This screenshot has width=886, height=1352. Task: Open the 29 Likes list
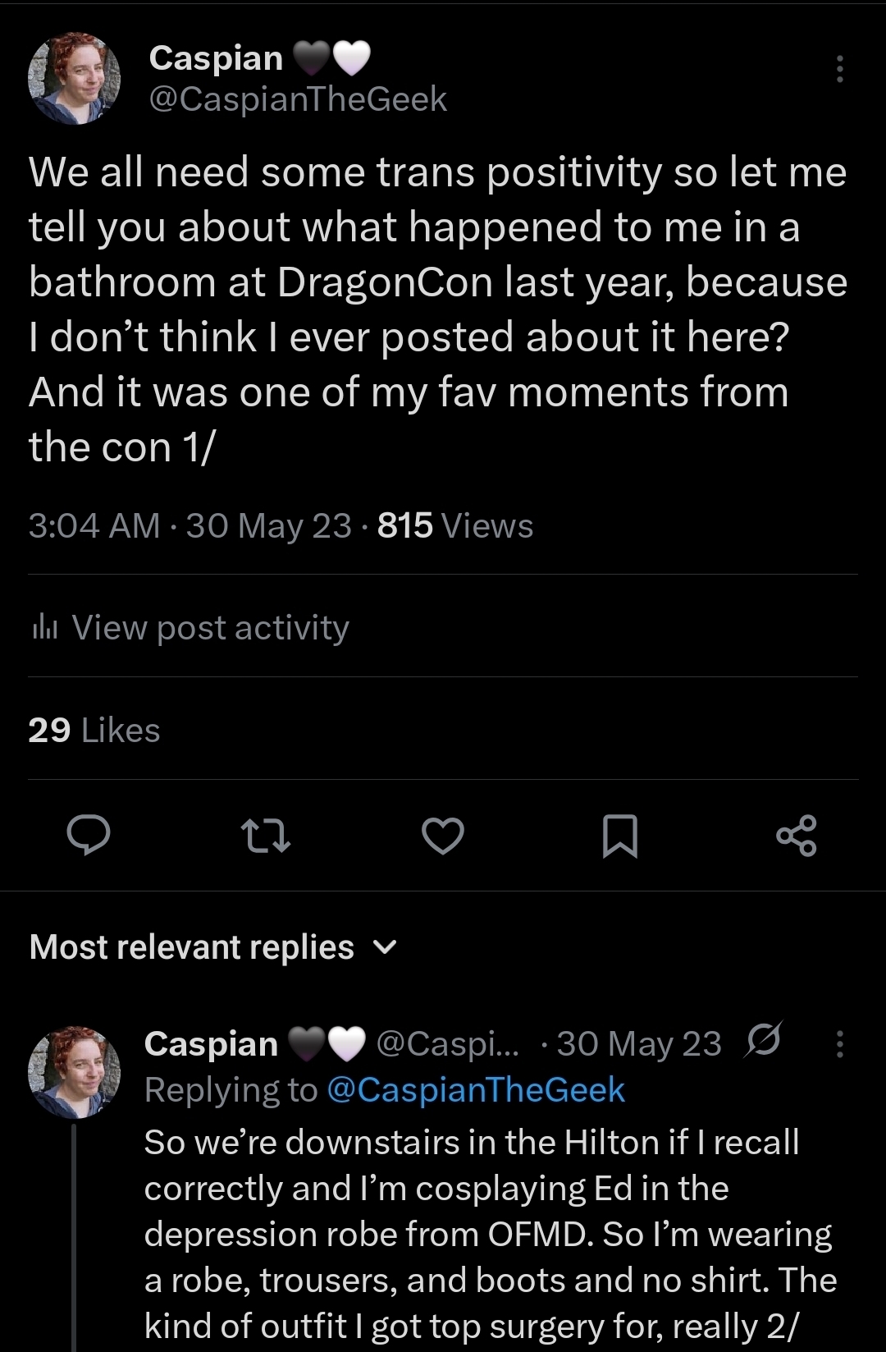tap(94, 730)
